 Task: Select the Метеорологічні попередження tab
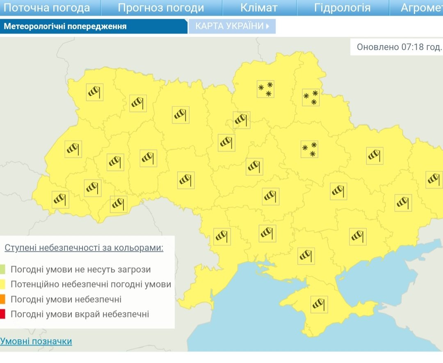[65, 27]
